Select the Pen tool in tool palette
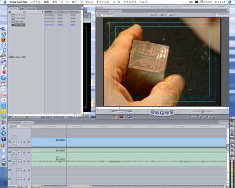This screenshot has width=235, height=188. tap(232, 154)
